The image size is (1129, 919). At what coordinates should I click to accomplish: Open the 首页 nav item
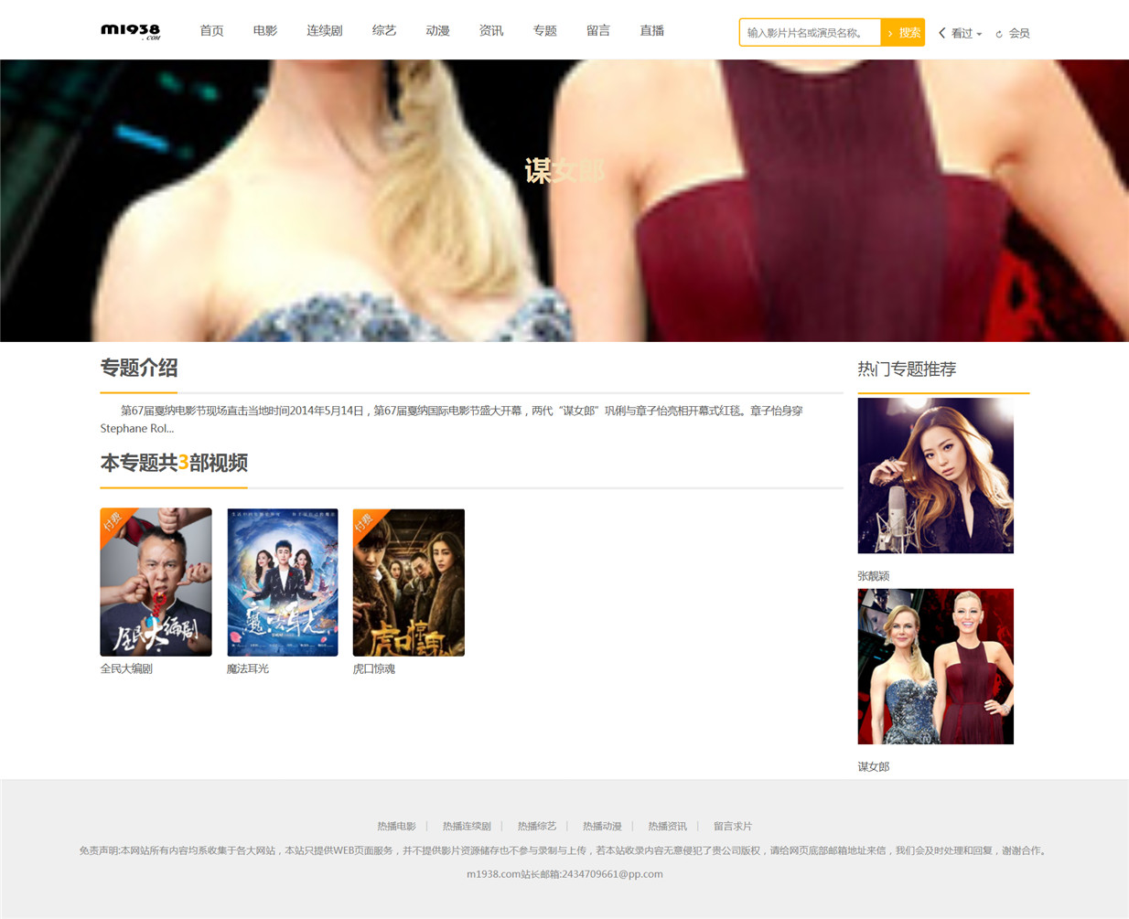point(211,30)
